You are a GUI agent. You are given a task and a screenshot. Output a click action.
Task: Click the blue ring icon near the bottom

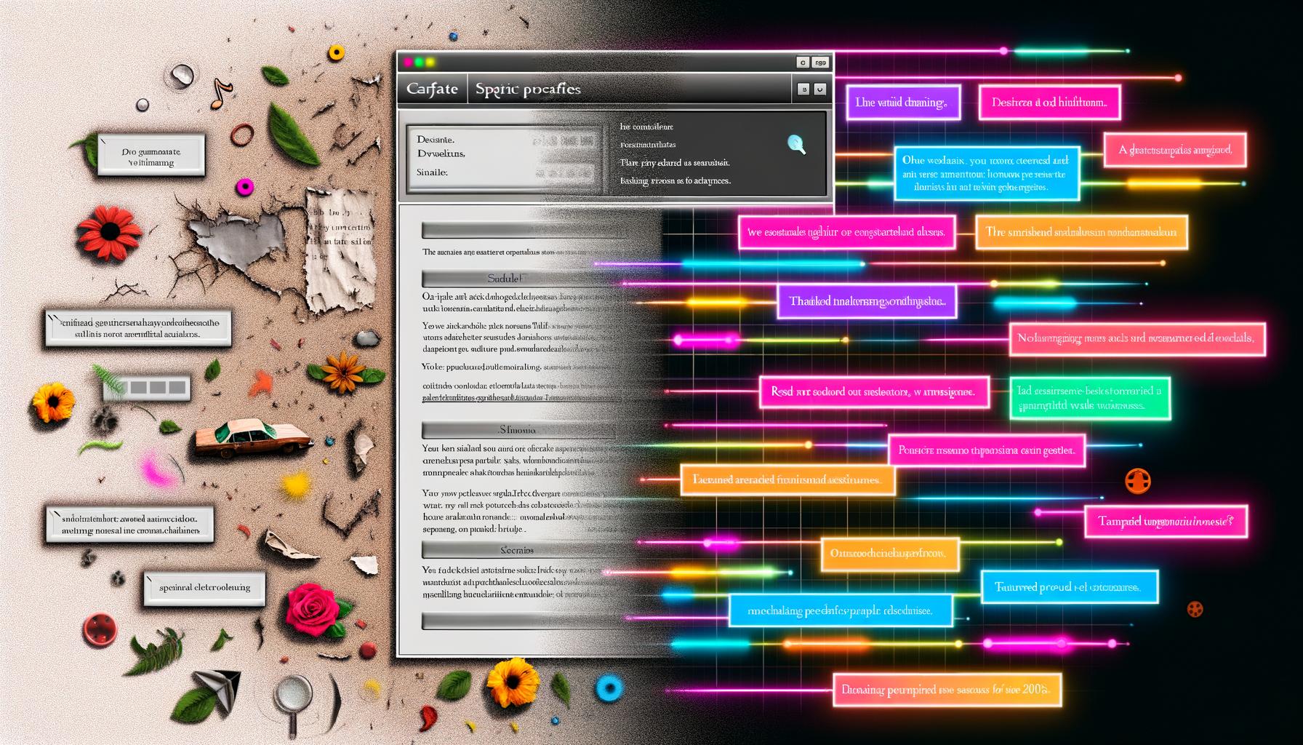[x=609, y=688]
